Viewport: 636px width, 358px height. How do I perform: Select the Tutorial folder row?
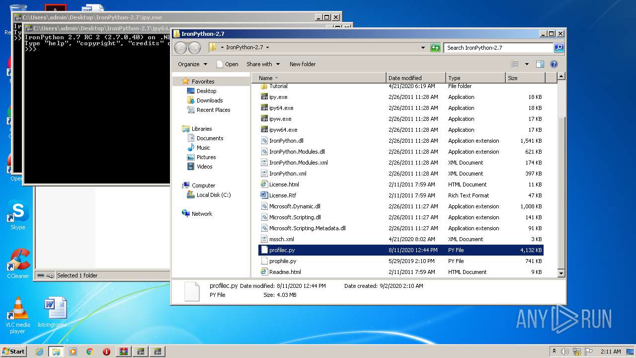coord(401,86)
